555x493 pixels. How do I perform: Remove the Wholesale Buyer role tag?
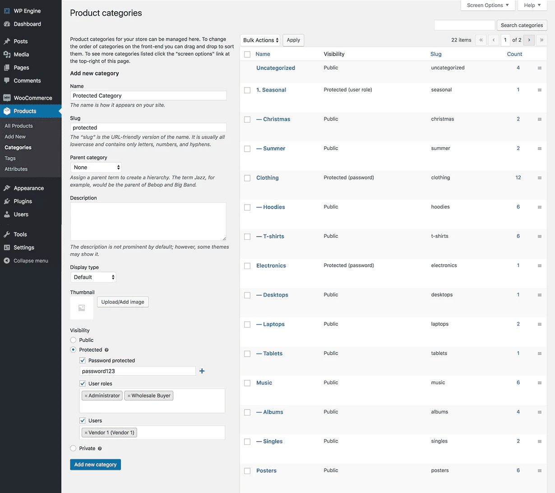pyautogui.click(x=129, y=396)
